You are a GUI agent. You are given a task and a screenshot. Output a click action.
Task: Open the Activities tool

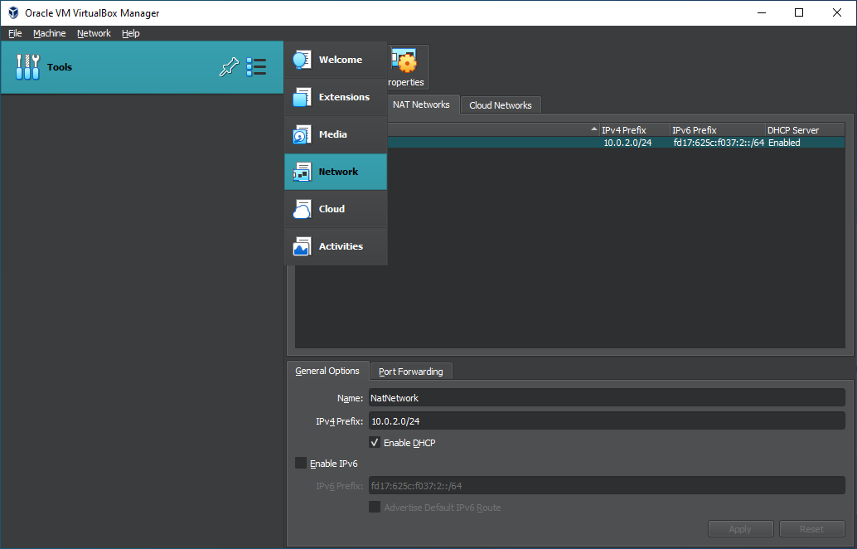(336, 246)
